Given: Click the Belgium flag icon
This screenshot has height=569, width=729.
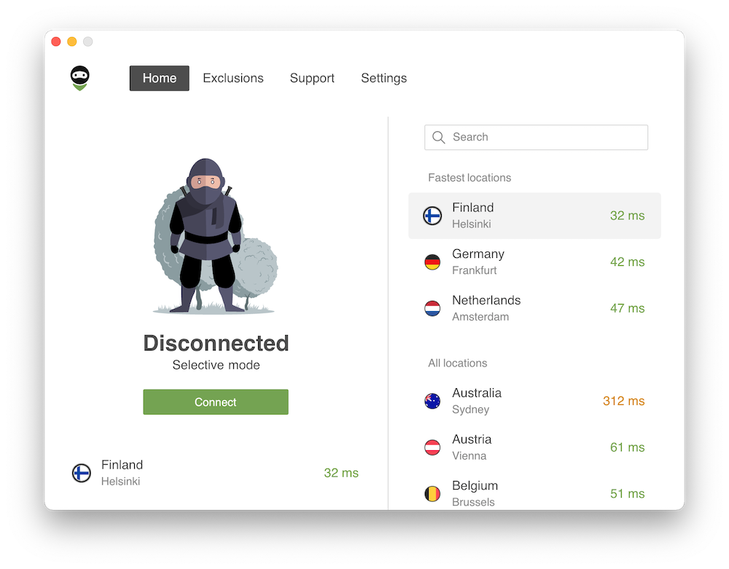Looking at the screenshot, I should pos(432,494).
